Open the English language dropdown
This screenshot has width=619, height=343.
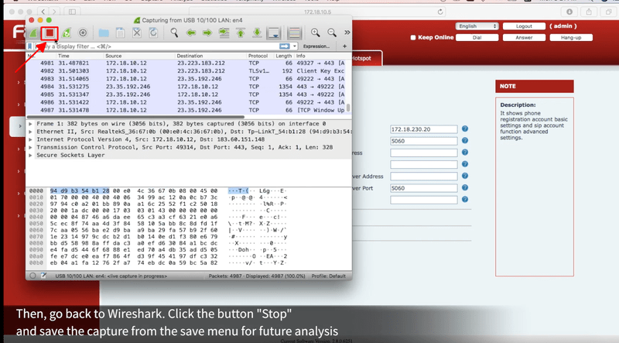(x=477, y=26)
